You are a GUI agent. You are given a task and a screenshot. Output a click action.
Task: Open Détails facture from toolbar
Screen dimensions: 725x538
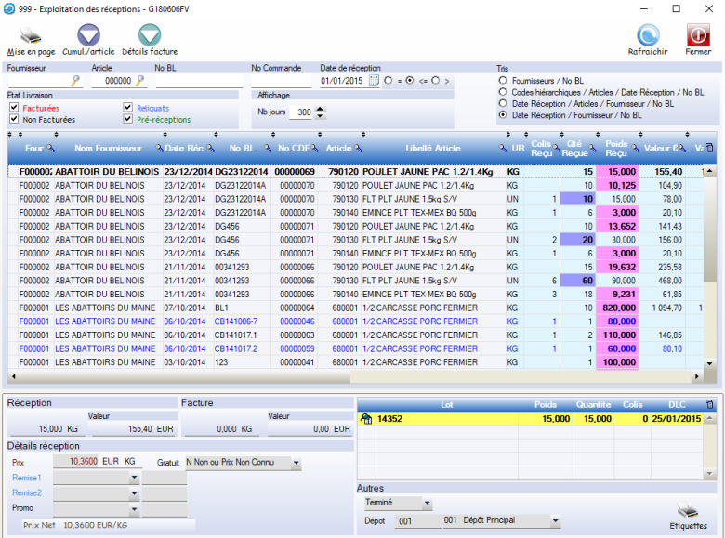tap(149, 36)
